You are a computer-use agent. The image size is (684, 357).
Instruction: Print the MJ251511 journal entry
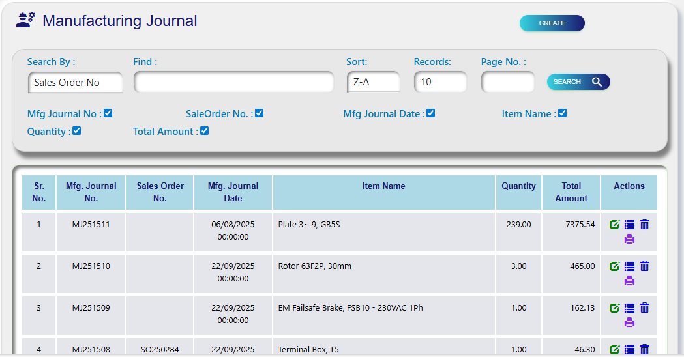pos(629,239)
